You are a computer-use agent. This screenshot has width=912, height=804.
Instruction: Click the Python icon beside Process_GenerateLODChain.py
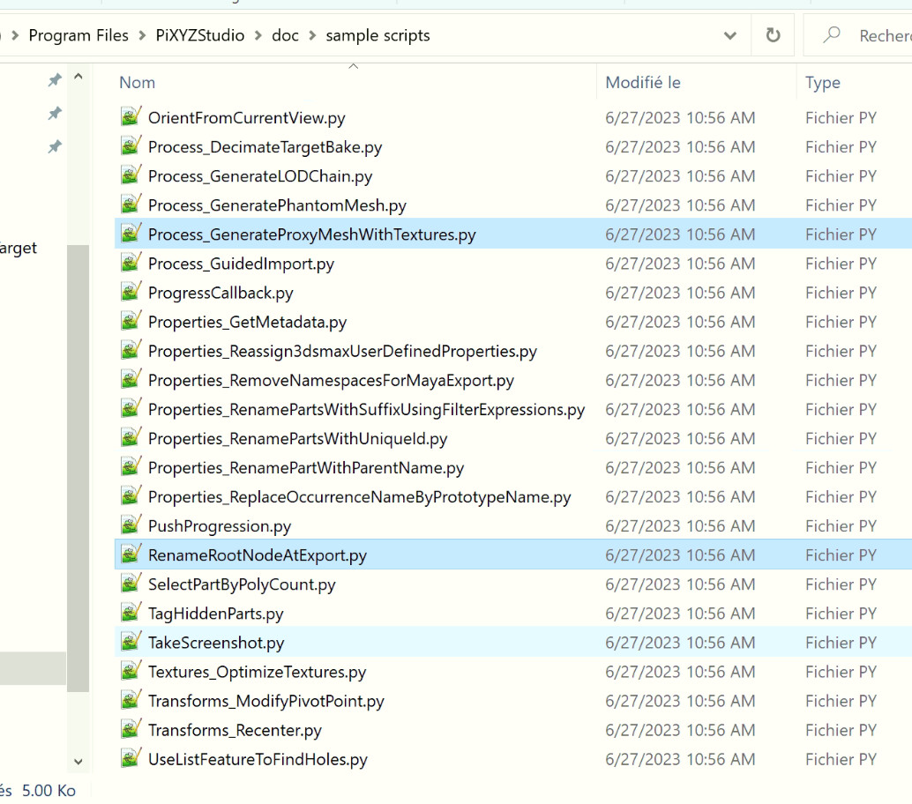coord(131,175)
